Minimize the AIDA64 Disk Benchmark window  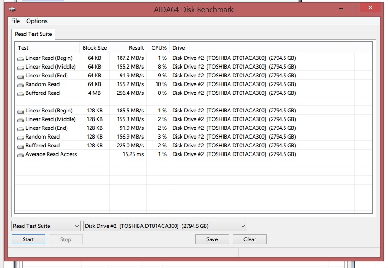341,9
